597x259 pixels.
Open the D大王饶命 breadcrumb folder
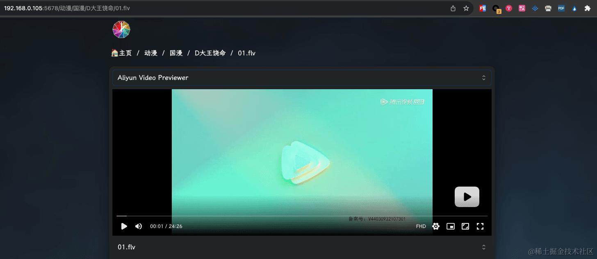(210, 53)
